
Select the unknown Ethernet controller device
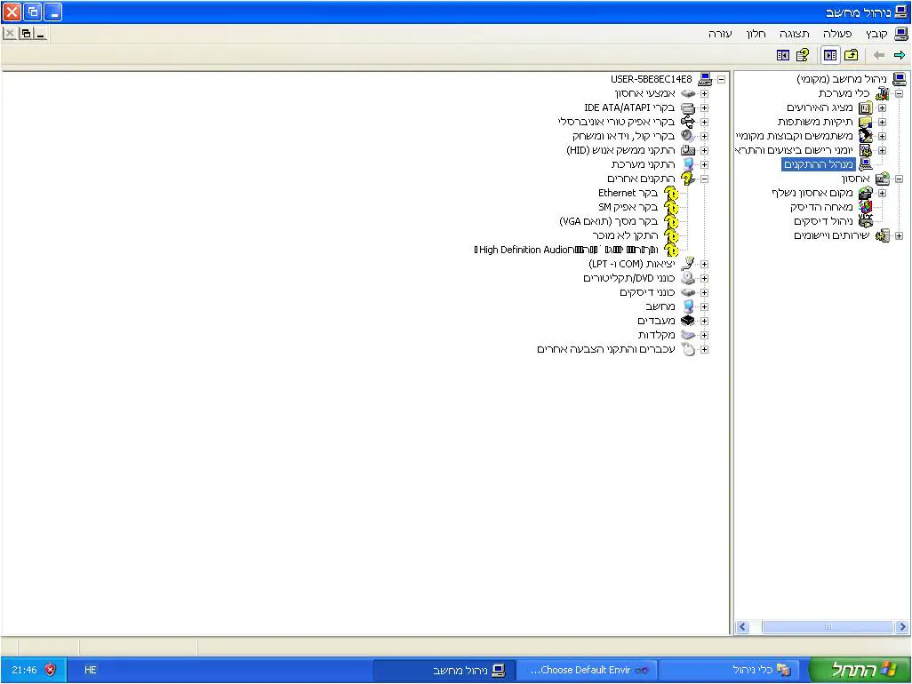point(628,193)
